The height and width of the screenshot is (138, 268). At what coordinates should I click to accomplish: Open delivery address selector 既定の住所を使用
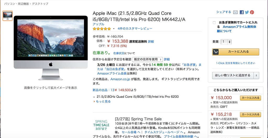click(x=147, y=59)
